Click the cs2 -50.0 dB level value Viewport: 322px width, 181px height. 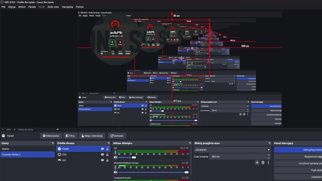pyautogui.click(x=184, y=148)
